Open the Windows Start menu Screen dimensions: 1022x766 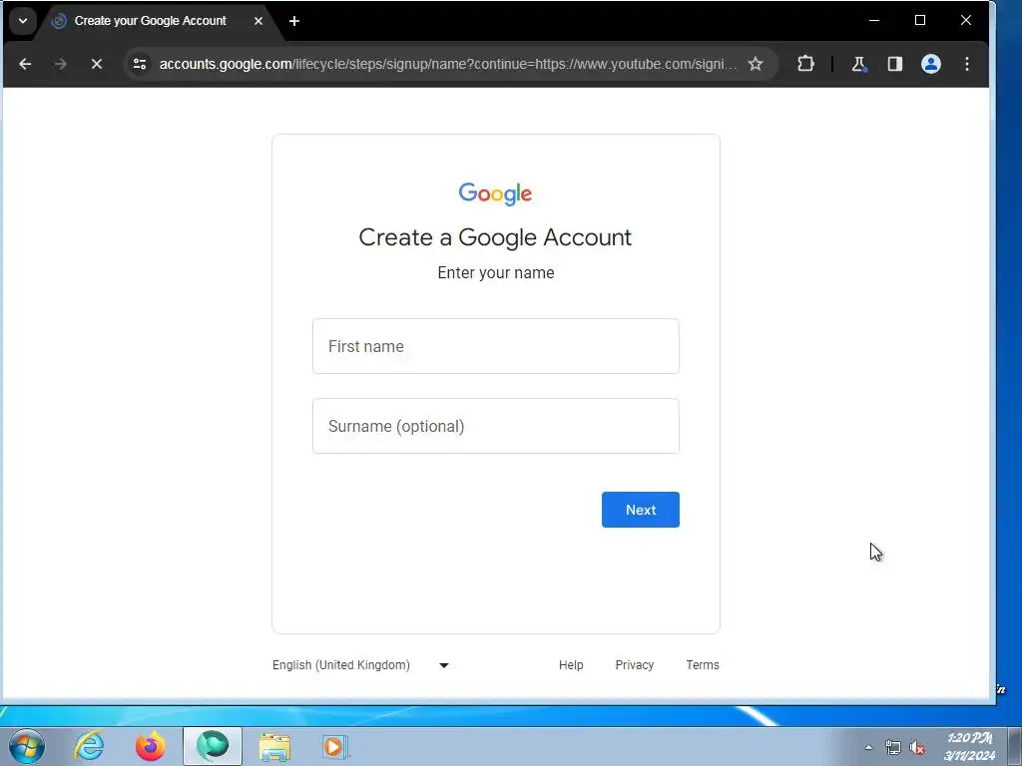(x=27, y=746)
